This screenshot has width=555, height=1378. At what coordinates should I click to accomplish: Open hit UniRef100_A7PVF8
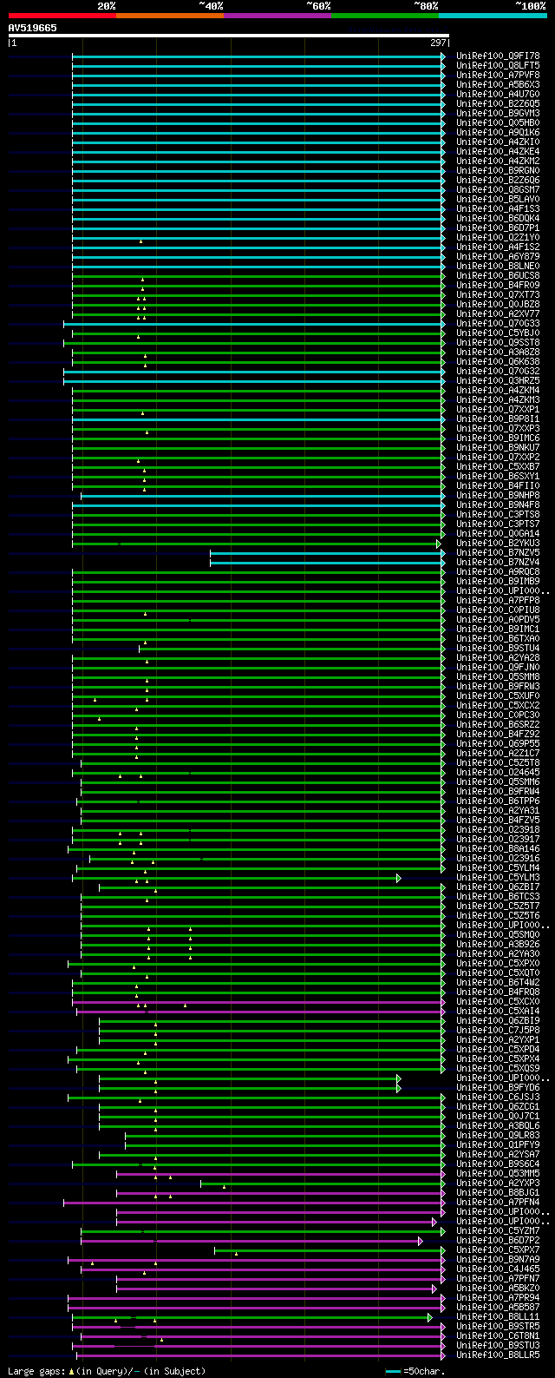pos(498,75)
